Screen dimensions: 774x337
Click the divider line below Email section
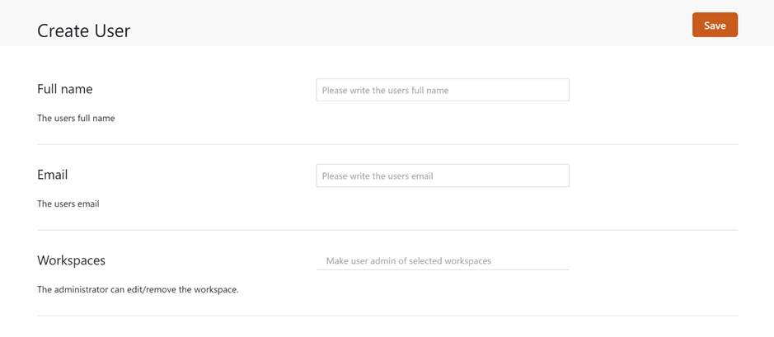pyautogui.click(x=387, y=230)
